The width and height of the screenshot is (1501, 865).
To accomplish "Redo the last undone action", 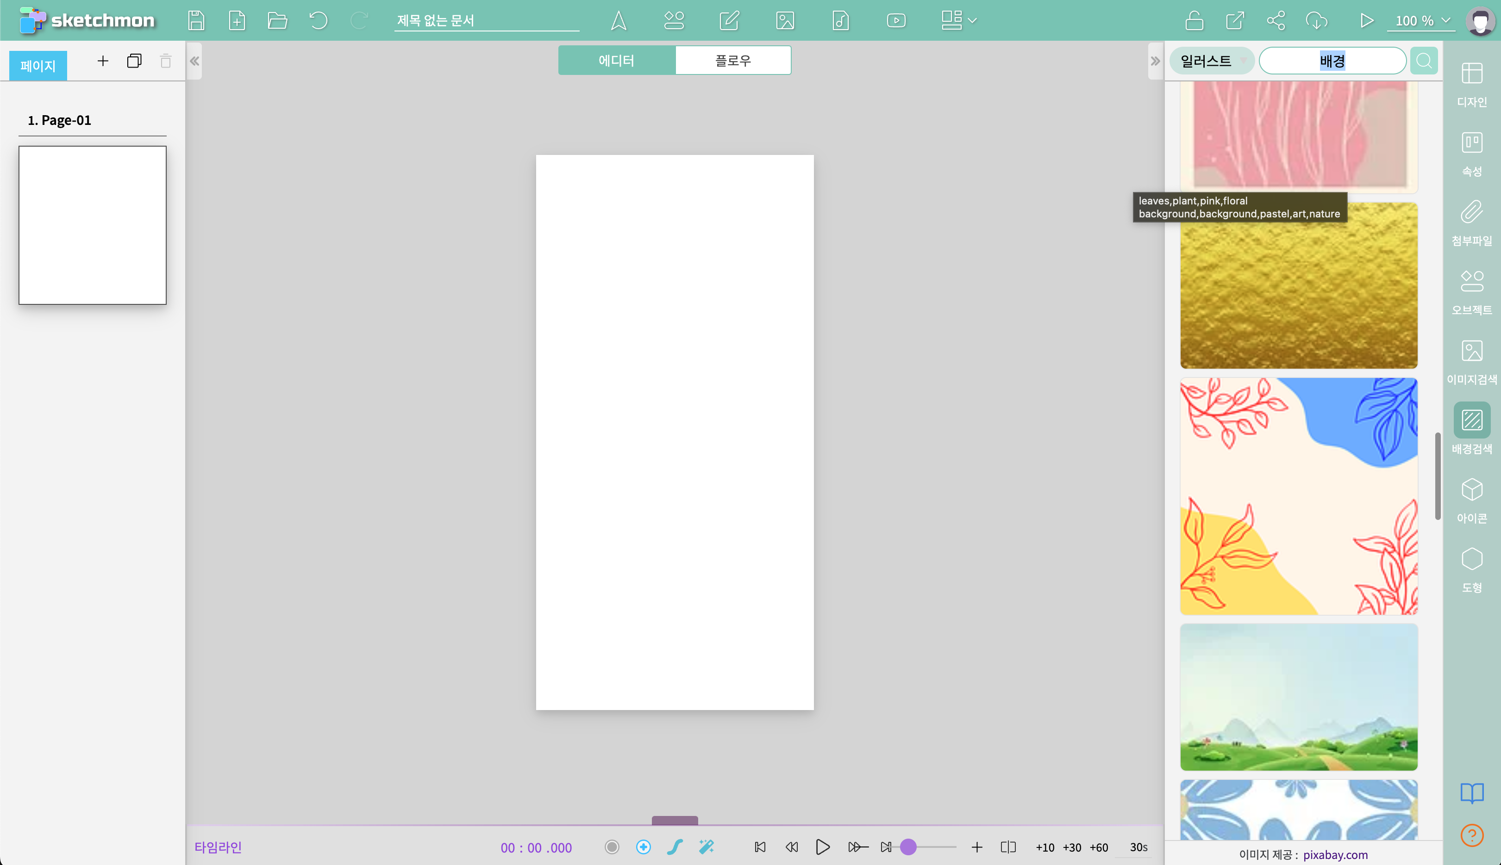I will pos(358,21).
